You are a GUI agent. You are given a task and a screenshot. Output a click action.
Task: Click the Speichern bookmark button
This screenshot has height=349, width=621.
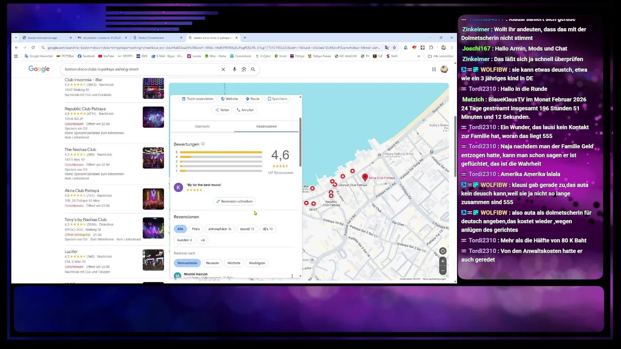(278, 99)
